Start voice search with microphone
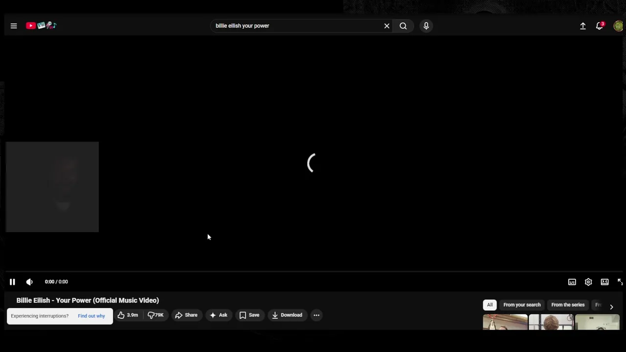The width and height of the screenshot is (626, 352). tap(426, 26)
